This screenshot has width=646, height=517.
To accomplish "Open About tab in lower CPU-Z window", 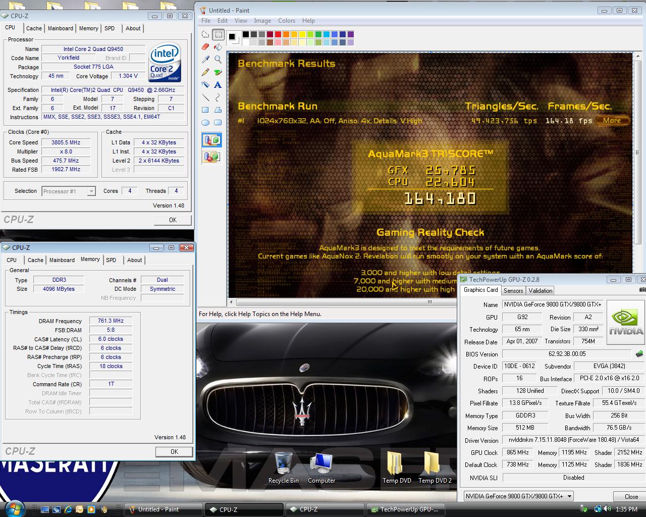I will (x=134, y=260).
